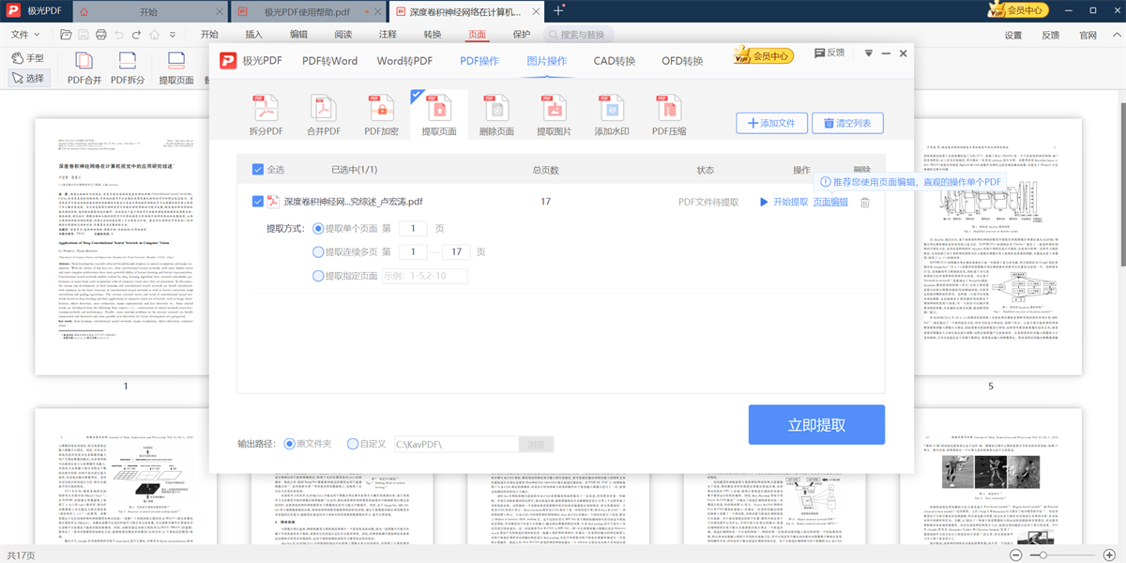Select the PDF压缩 tool icon
This screenshot has width=1126, height=563.
[668, 113]
